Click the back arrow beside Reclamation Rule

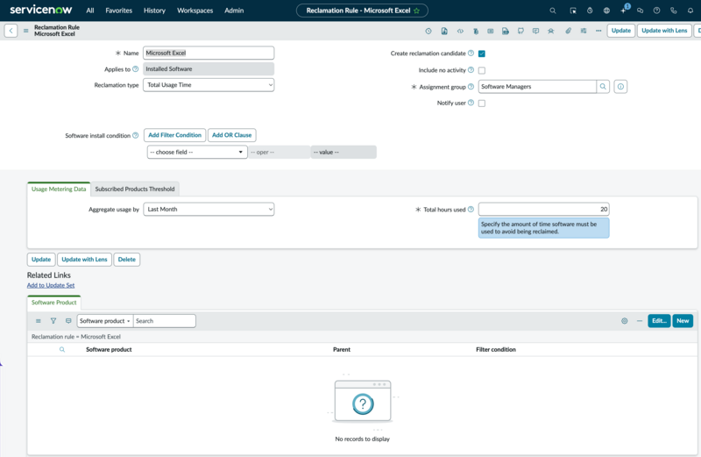click(11, 31)
